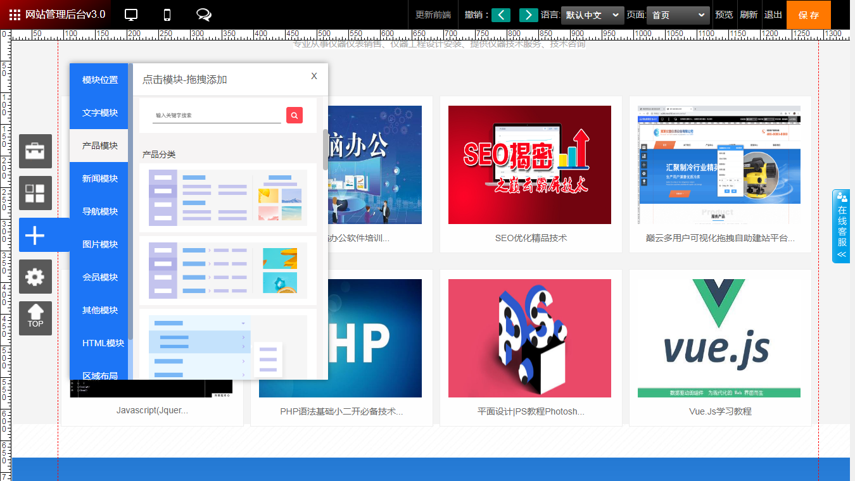Open the layout blocks icon in left sidebar
Screen dimensions: 855x481
click(x=35, y=193)
